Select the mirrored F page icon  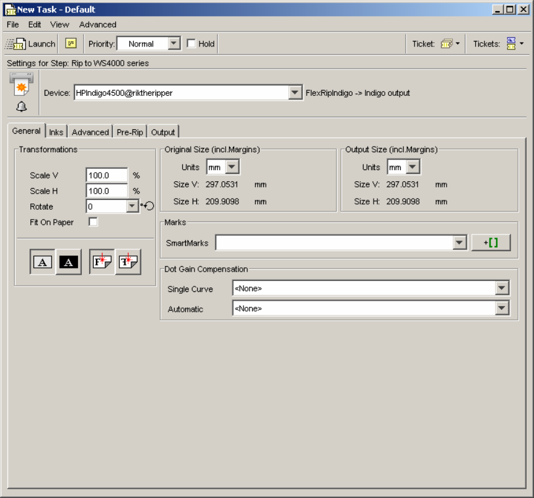pyautogui.click(x=128, y=262)
